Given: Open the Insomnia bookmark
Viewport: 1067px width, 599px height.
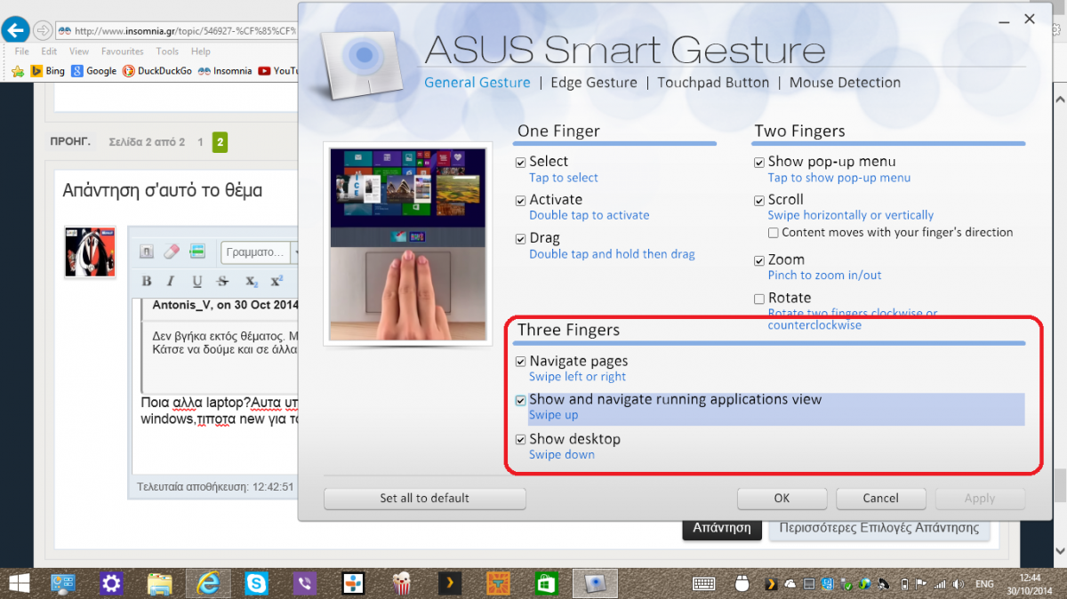Looking at the screenshot, I should 225,71.
